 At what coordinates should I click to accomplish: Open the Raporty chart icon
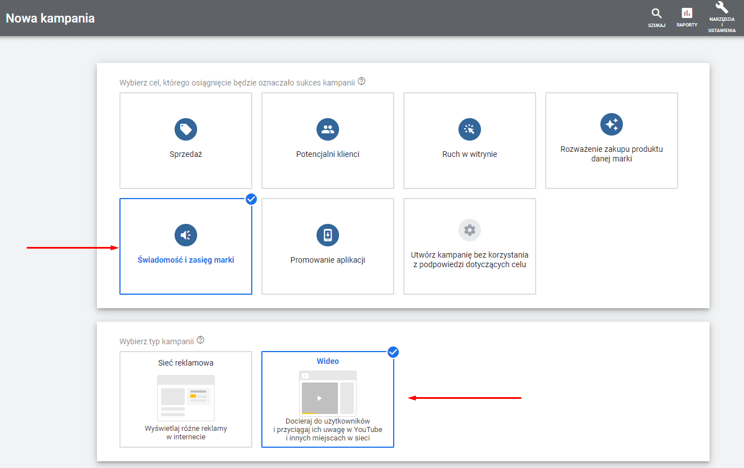pyautogui.click(x=687, y=13)
